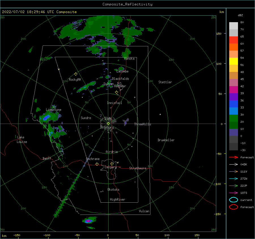Click the Okotoks city label
The height and width of the screenshot is (239, 255).
[x=113, y=190]
